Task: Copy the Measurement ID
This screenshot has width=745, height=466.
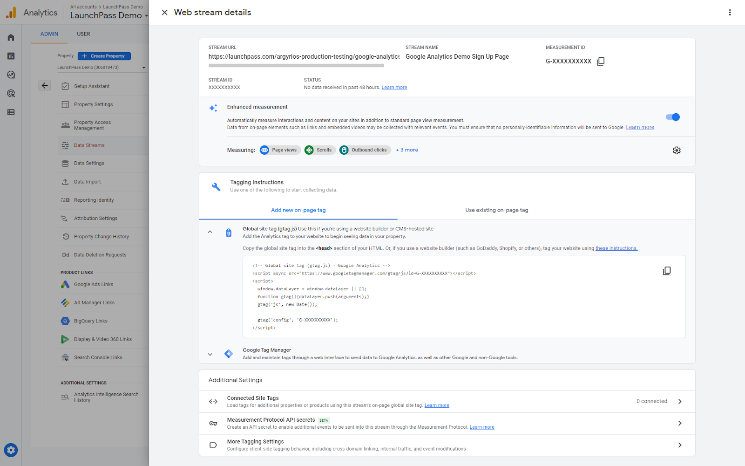Action: [601, 61]
